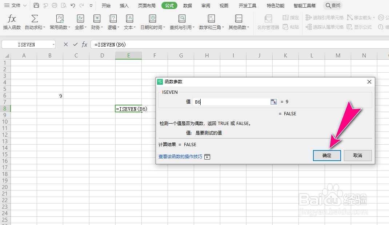Cancel formula entry with X icon
Screen dimensions: 389x225
(66, 44)
